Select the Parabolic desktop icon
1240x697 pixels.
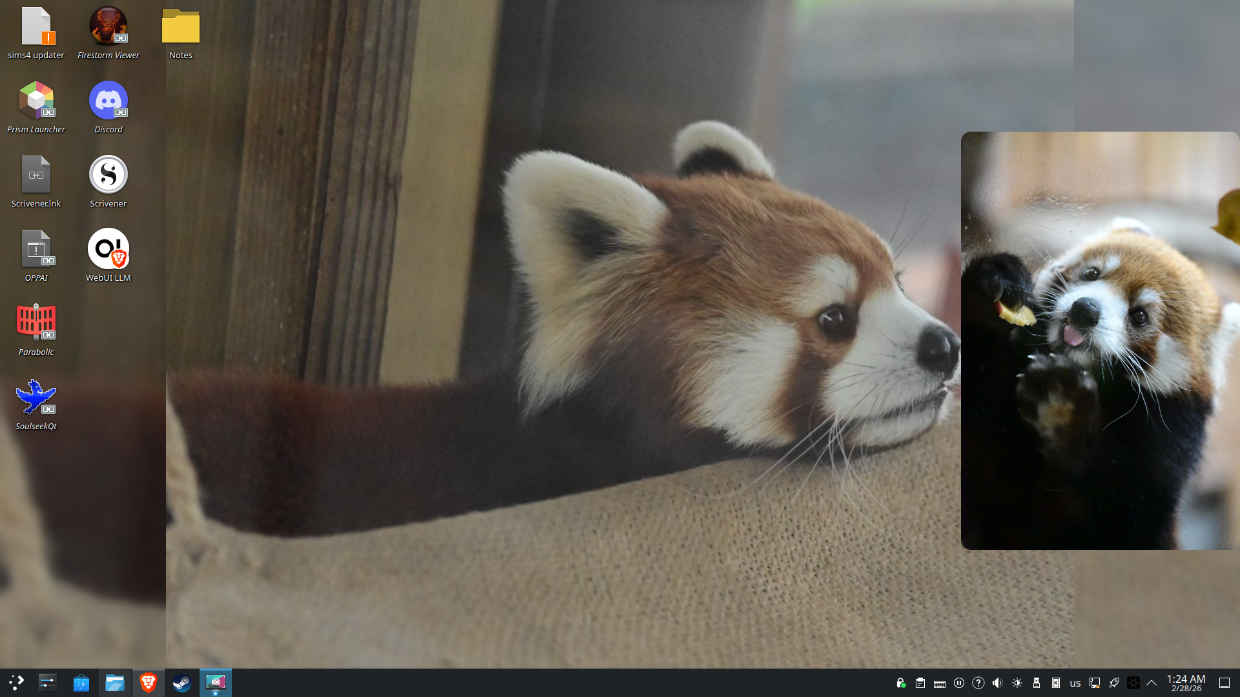click(36, 323)
